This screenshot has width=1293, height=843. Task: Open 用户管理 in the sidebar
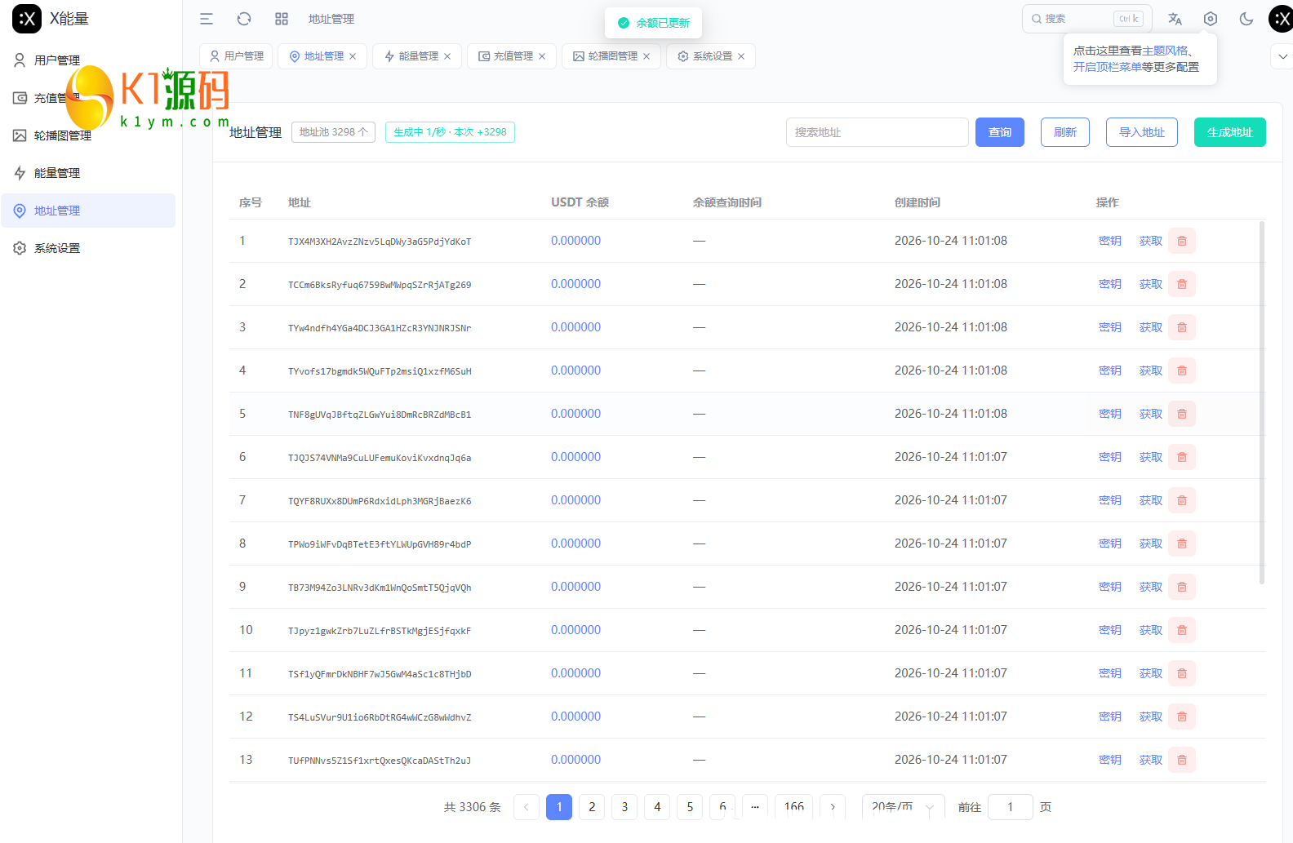(x=88, y=60)
